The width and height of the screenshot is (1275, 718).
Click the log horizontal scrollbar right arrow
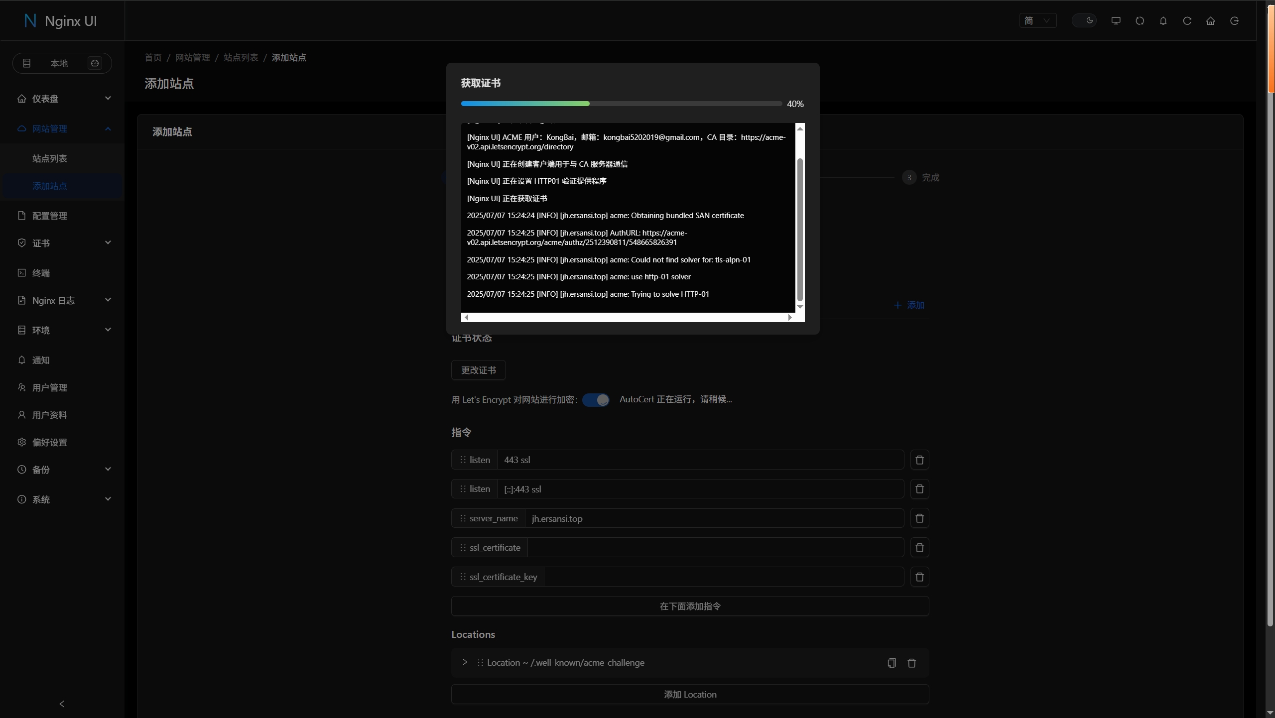(790, 317)
